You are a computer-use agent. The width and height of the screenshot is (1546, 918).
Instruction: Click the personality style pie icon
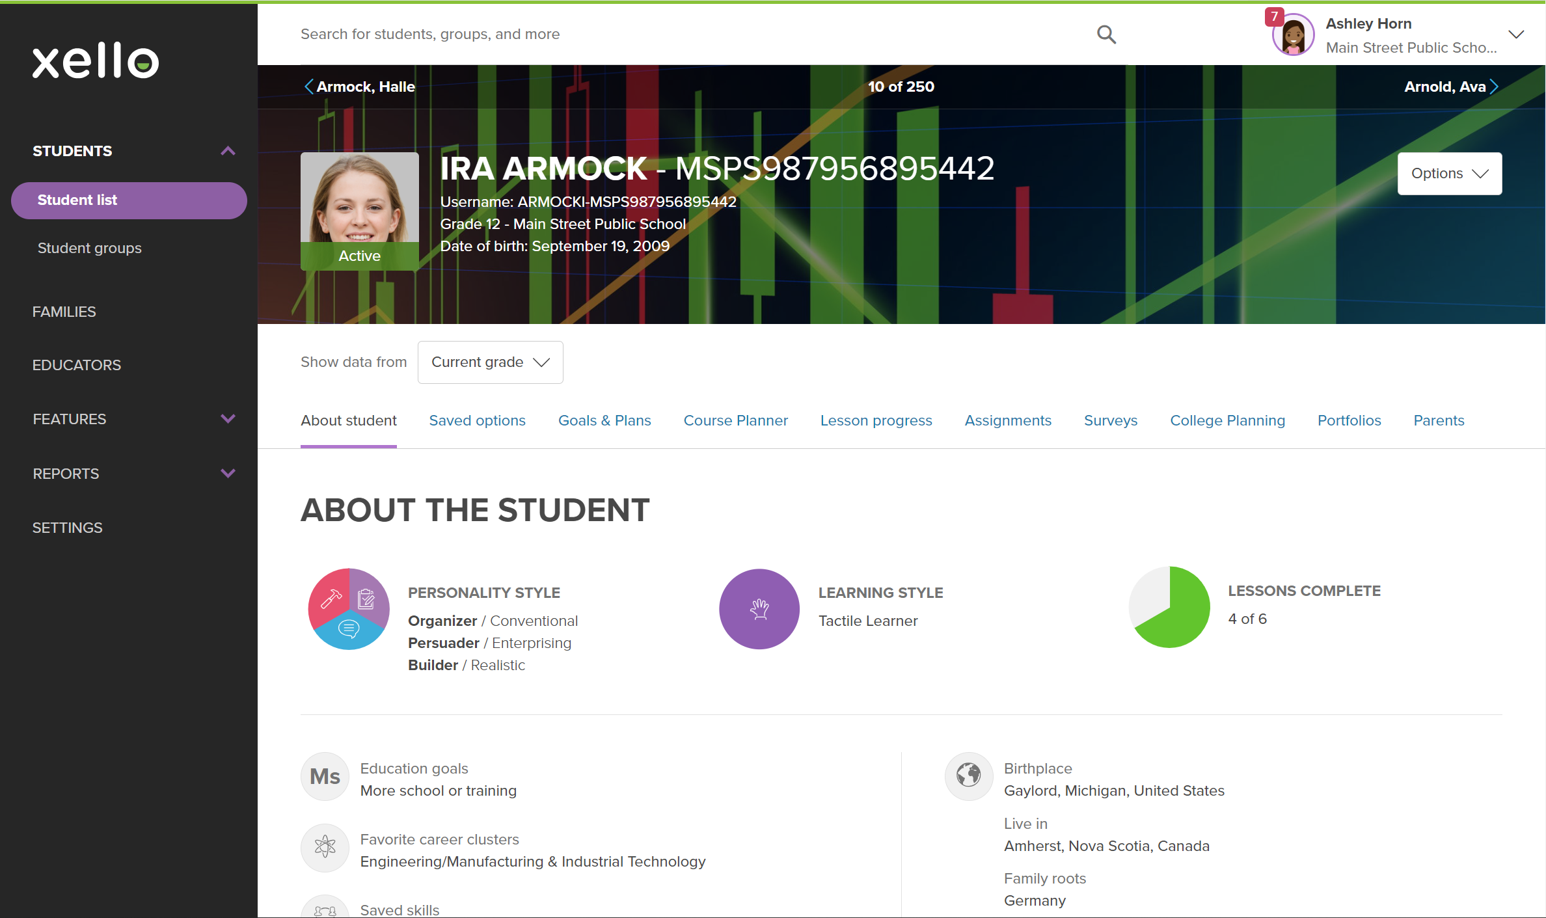[x=349, y=608]
